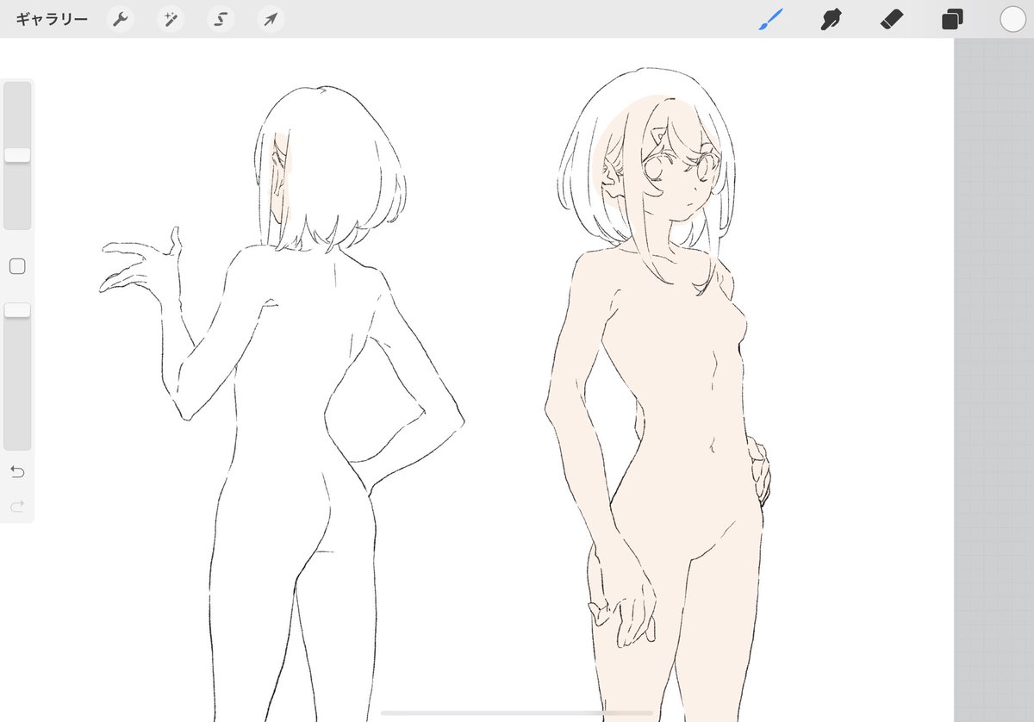Undo the last action
The width and height of the screenshot is (1034, 722).
coord(17,471)
